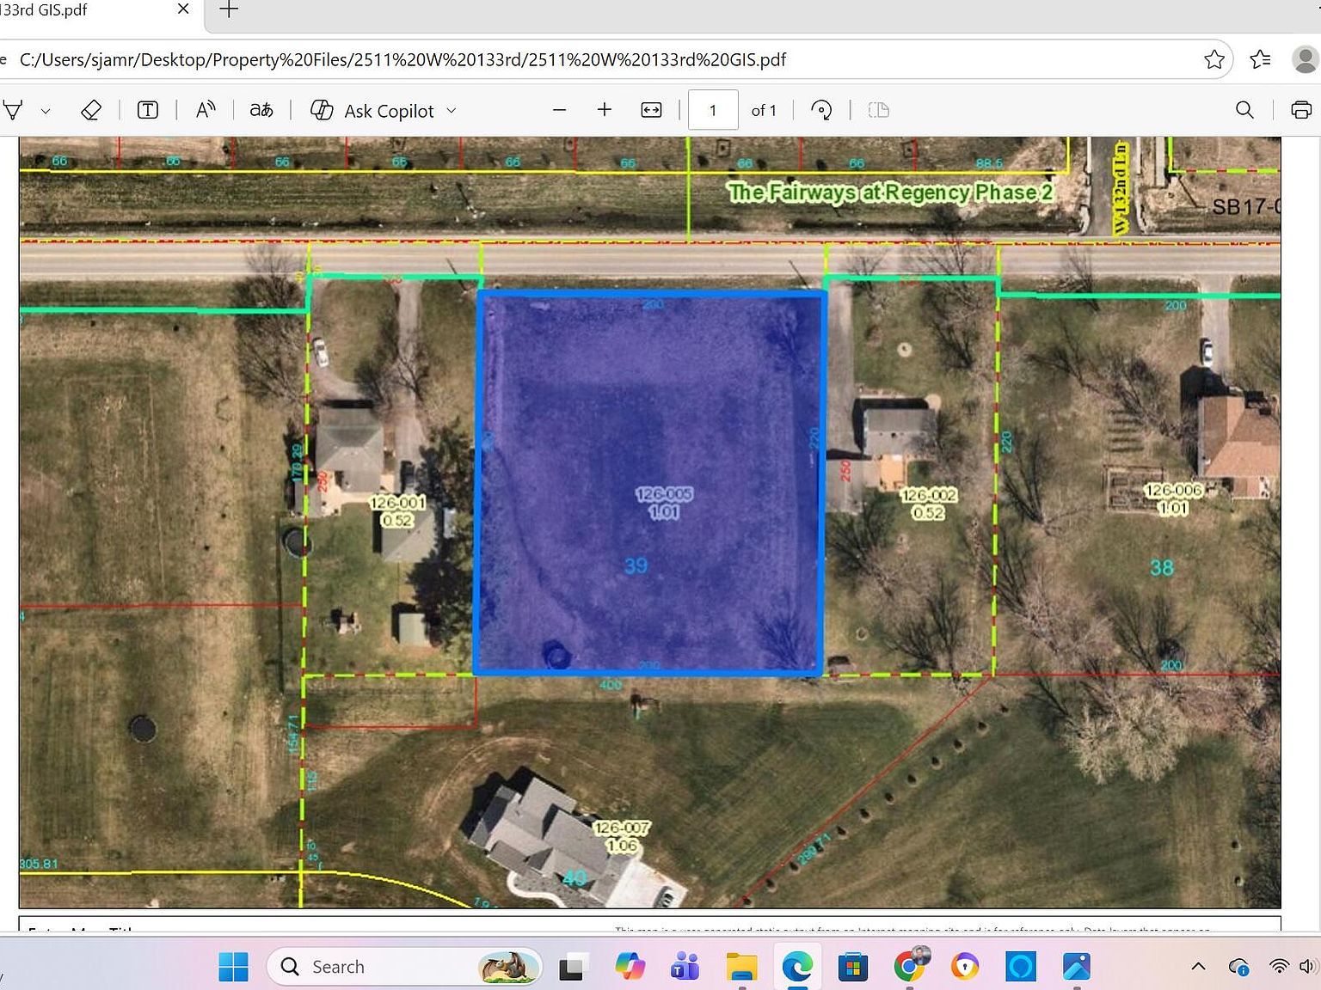Open the OneDrive cloud tray icon

pos(1239,967)
